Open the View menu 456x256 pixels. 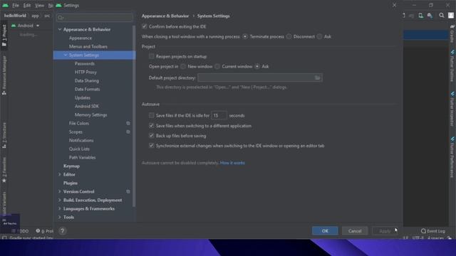pos(40,5)
